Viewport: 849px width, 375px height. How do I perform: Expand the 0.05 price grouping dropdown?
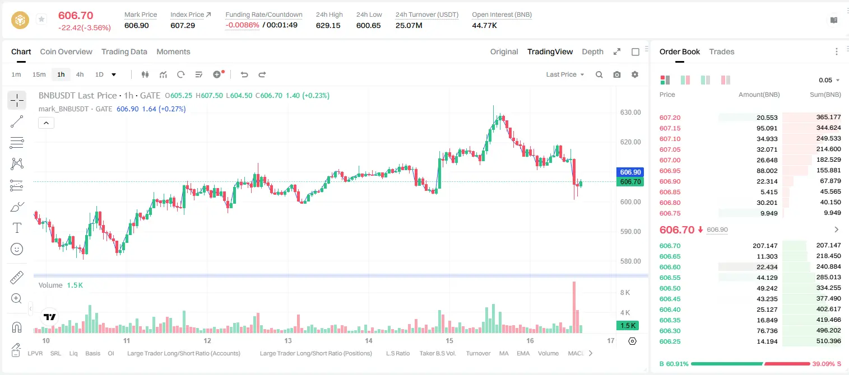[x=829, y=80]
